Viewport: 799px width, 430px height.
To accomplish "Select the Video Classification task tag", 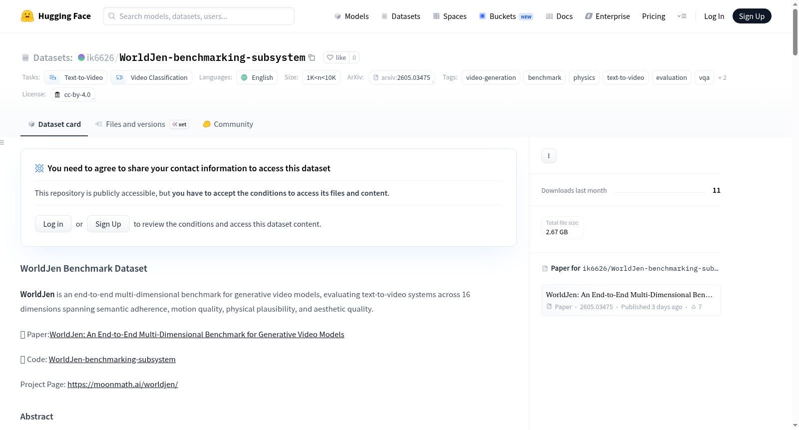I will pos(151,77).
